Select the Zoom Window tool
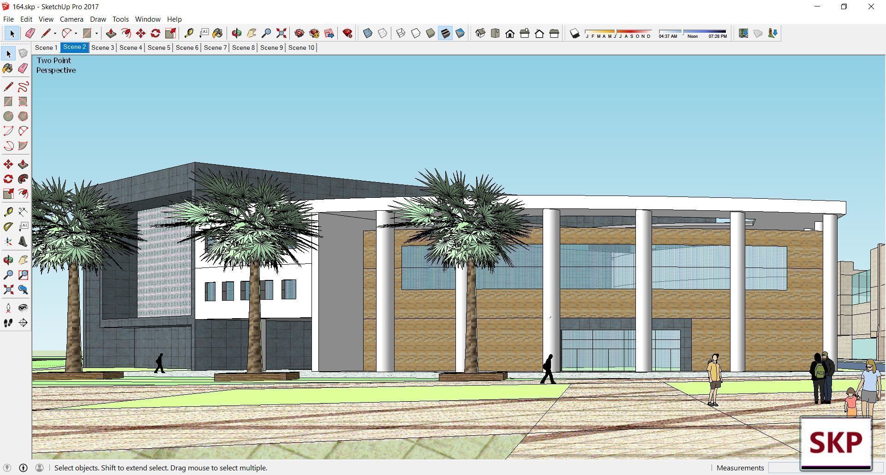This screenshot has height=475, width=886. 23,275
